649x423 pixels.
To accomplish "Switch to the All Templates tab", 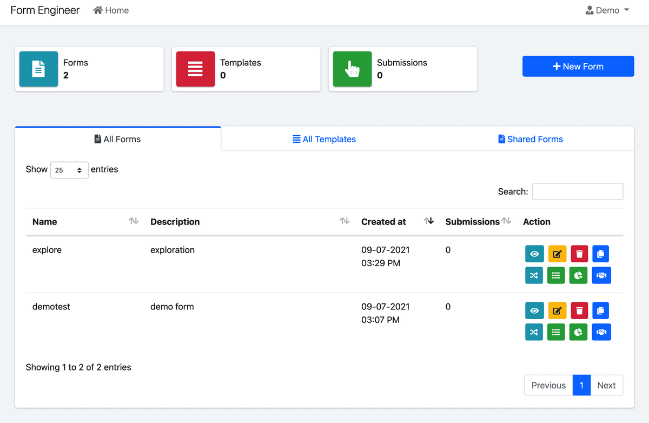I will click(x=324, y=139).
